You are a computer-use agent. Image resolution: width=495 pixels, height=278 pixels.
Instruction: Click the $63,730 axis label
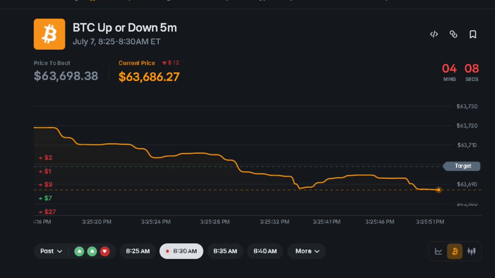point(467,106)
